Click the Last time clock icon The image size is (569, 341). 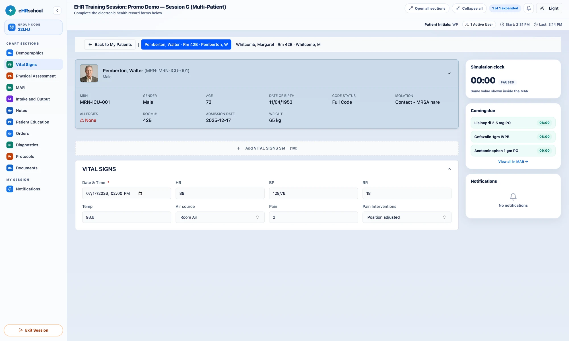[536, 24]
